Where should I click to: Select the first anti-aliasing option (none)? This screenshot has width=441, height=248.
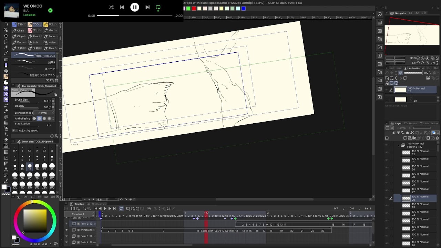(34, 118)
